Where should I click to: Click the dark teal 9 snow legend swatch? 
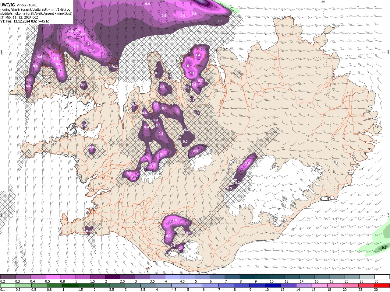[262, 277]
